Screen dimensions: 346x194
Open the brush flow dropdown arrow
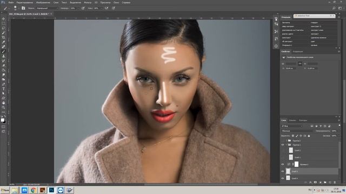point(101,8)
